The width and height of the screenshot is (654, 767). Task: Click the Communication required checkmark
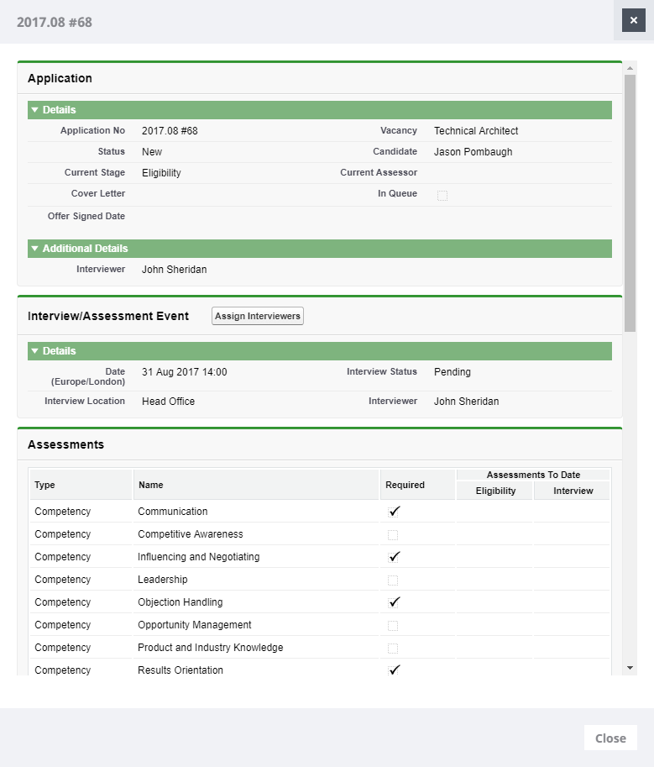click(394, 512)
